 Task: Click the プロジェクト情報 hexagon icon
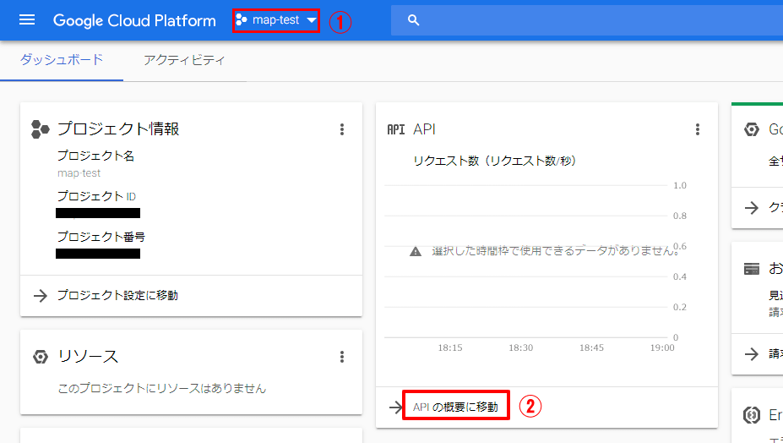(41, 129)
